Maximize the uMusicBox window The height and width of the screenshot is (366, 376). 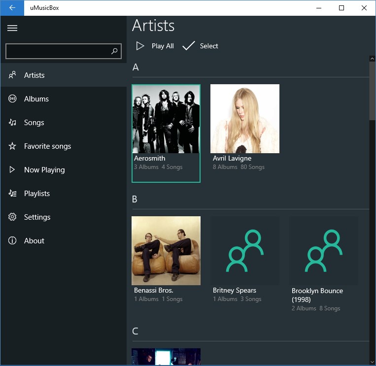(342, 8)
